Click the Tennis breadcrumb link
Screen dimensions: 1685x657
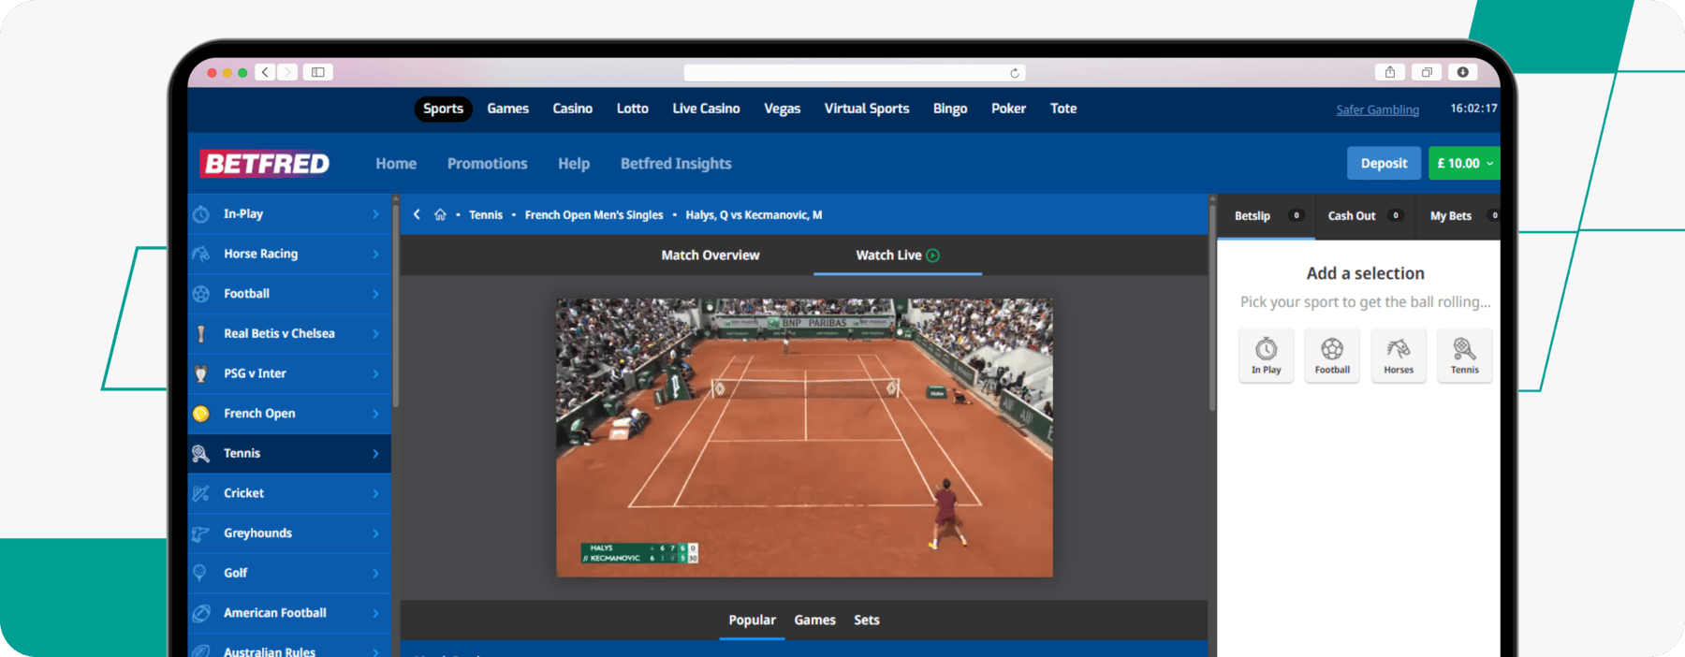coord(486,215)
